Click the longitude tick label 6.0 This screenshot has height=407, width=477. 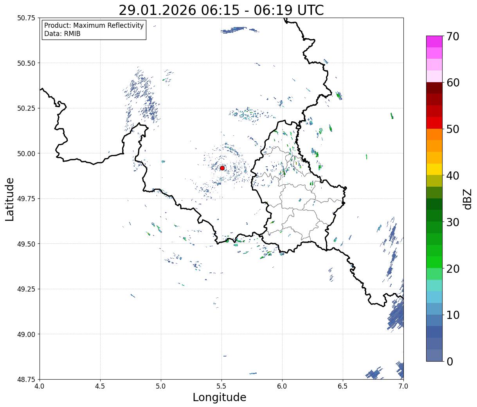click(x=282, y=386)
